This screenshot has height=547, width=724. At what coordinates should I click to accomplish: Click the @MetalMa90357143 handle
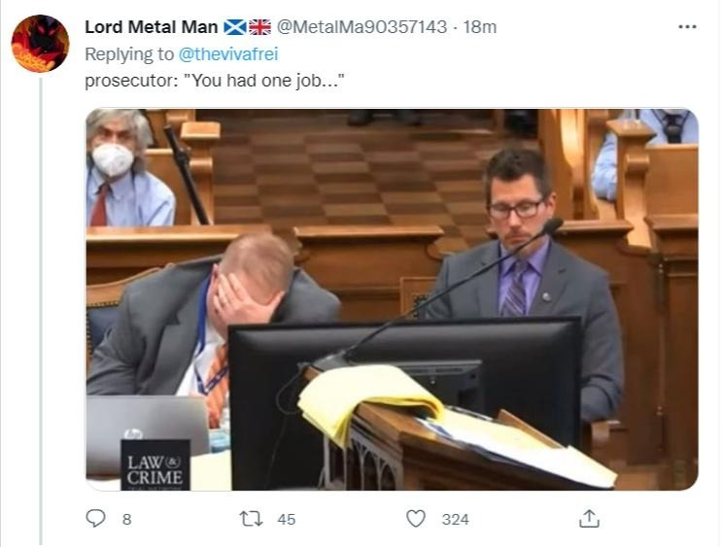point(362,27)
